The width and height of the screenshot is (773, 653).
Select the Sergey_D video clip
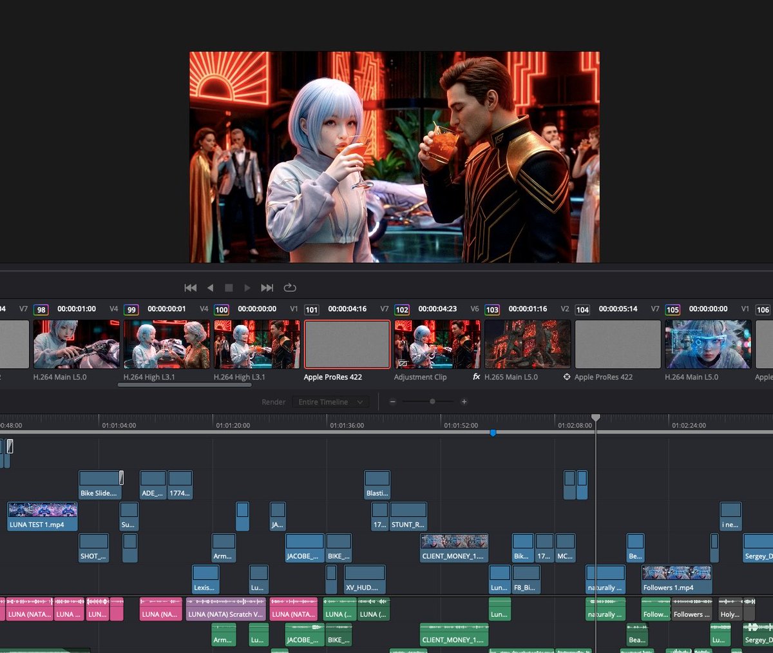point(758,548)
